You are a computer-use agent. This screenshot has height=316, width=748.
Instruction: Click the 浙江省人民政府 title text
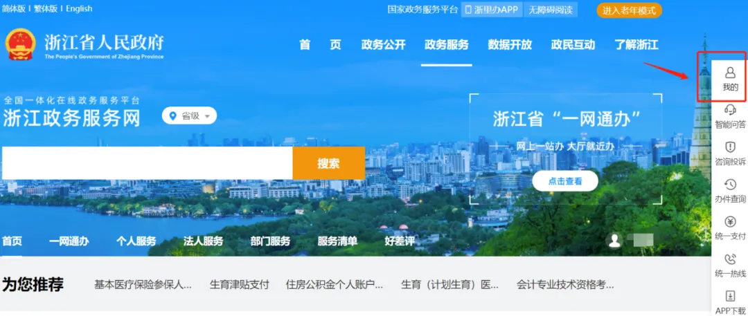(104, 42)
